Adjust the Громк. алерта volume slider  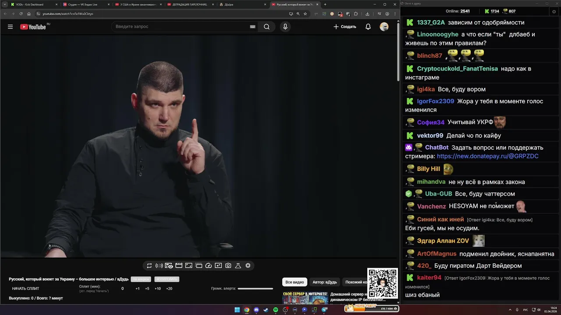coord(255,289)
